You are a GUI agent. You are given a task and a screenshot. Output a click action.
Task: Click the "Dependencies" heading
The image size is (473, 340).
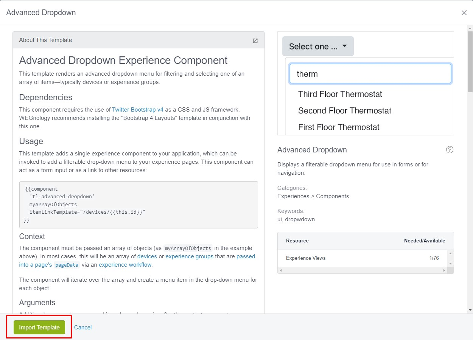point(46,98)
